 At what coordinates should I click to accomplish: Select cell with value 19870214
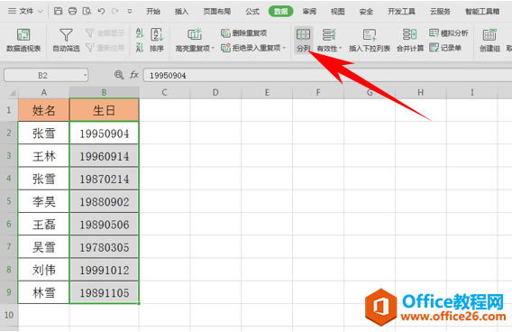105,179
